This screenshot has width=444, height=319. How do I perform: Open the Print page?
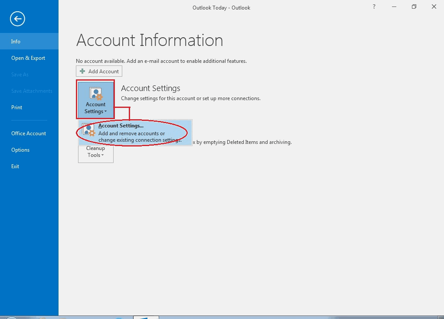point(29,107)
